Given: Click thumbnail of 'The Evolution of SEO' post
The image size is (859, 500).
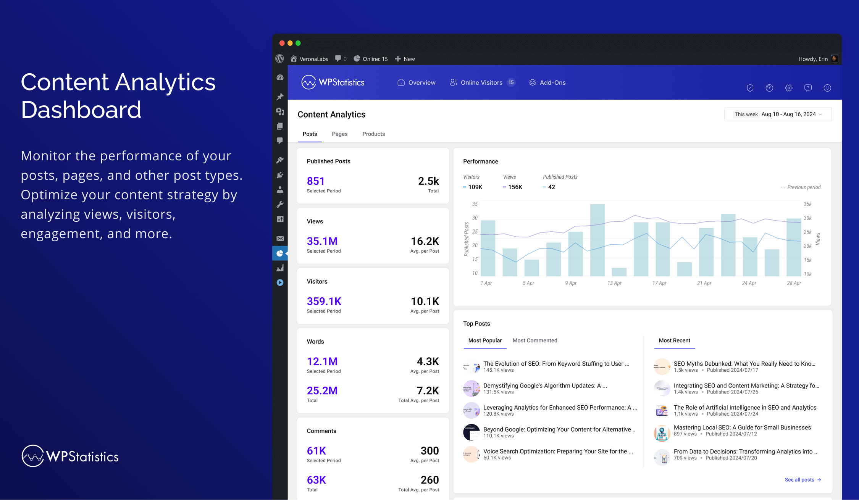Looking at the screenshot, I should pyautogui.click(x=471, y=367).
